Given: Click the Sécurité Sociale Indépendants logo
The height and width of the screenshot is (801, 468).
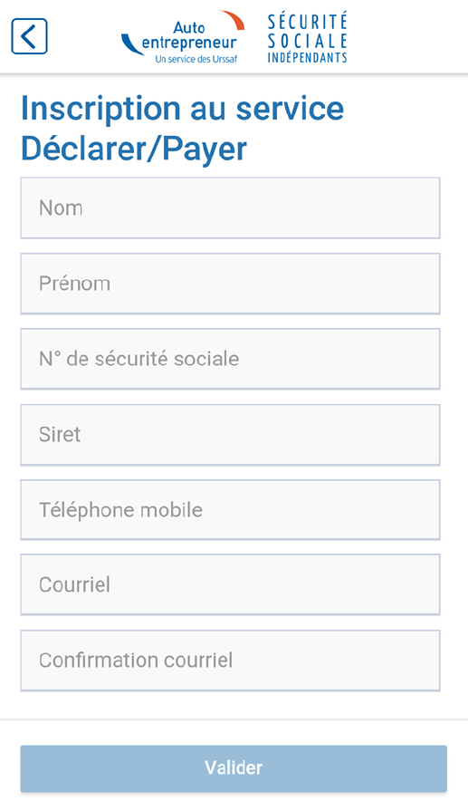Looking at the screenshot, I should coord(307,38).
